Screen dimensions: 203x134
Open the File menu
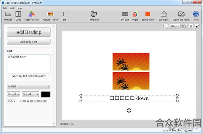point(5,8)
